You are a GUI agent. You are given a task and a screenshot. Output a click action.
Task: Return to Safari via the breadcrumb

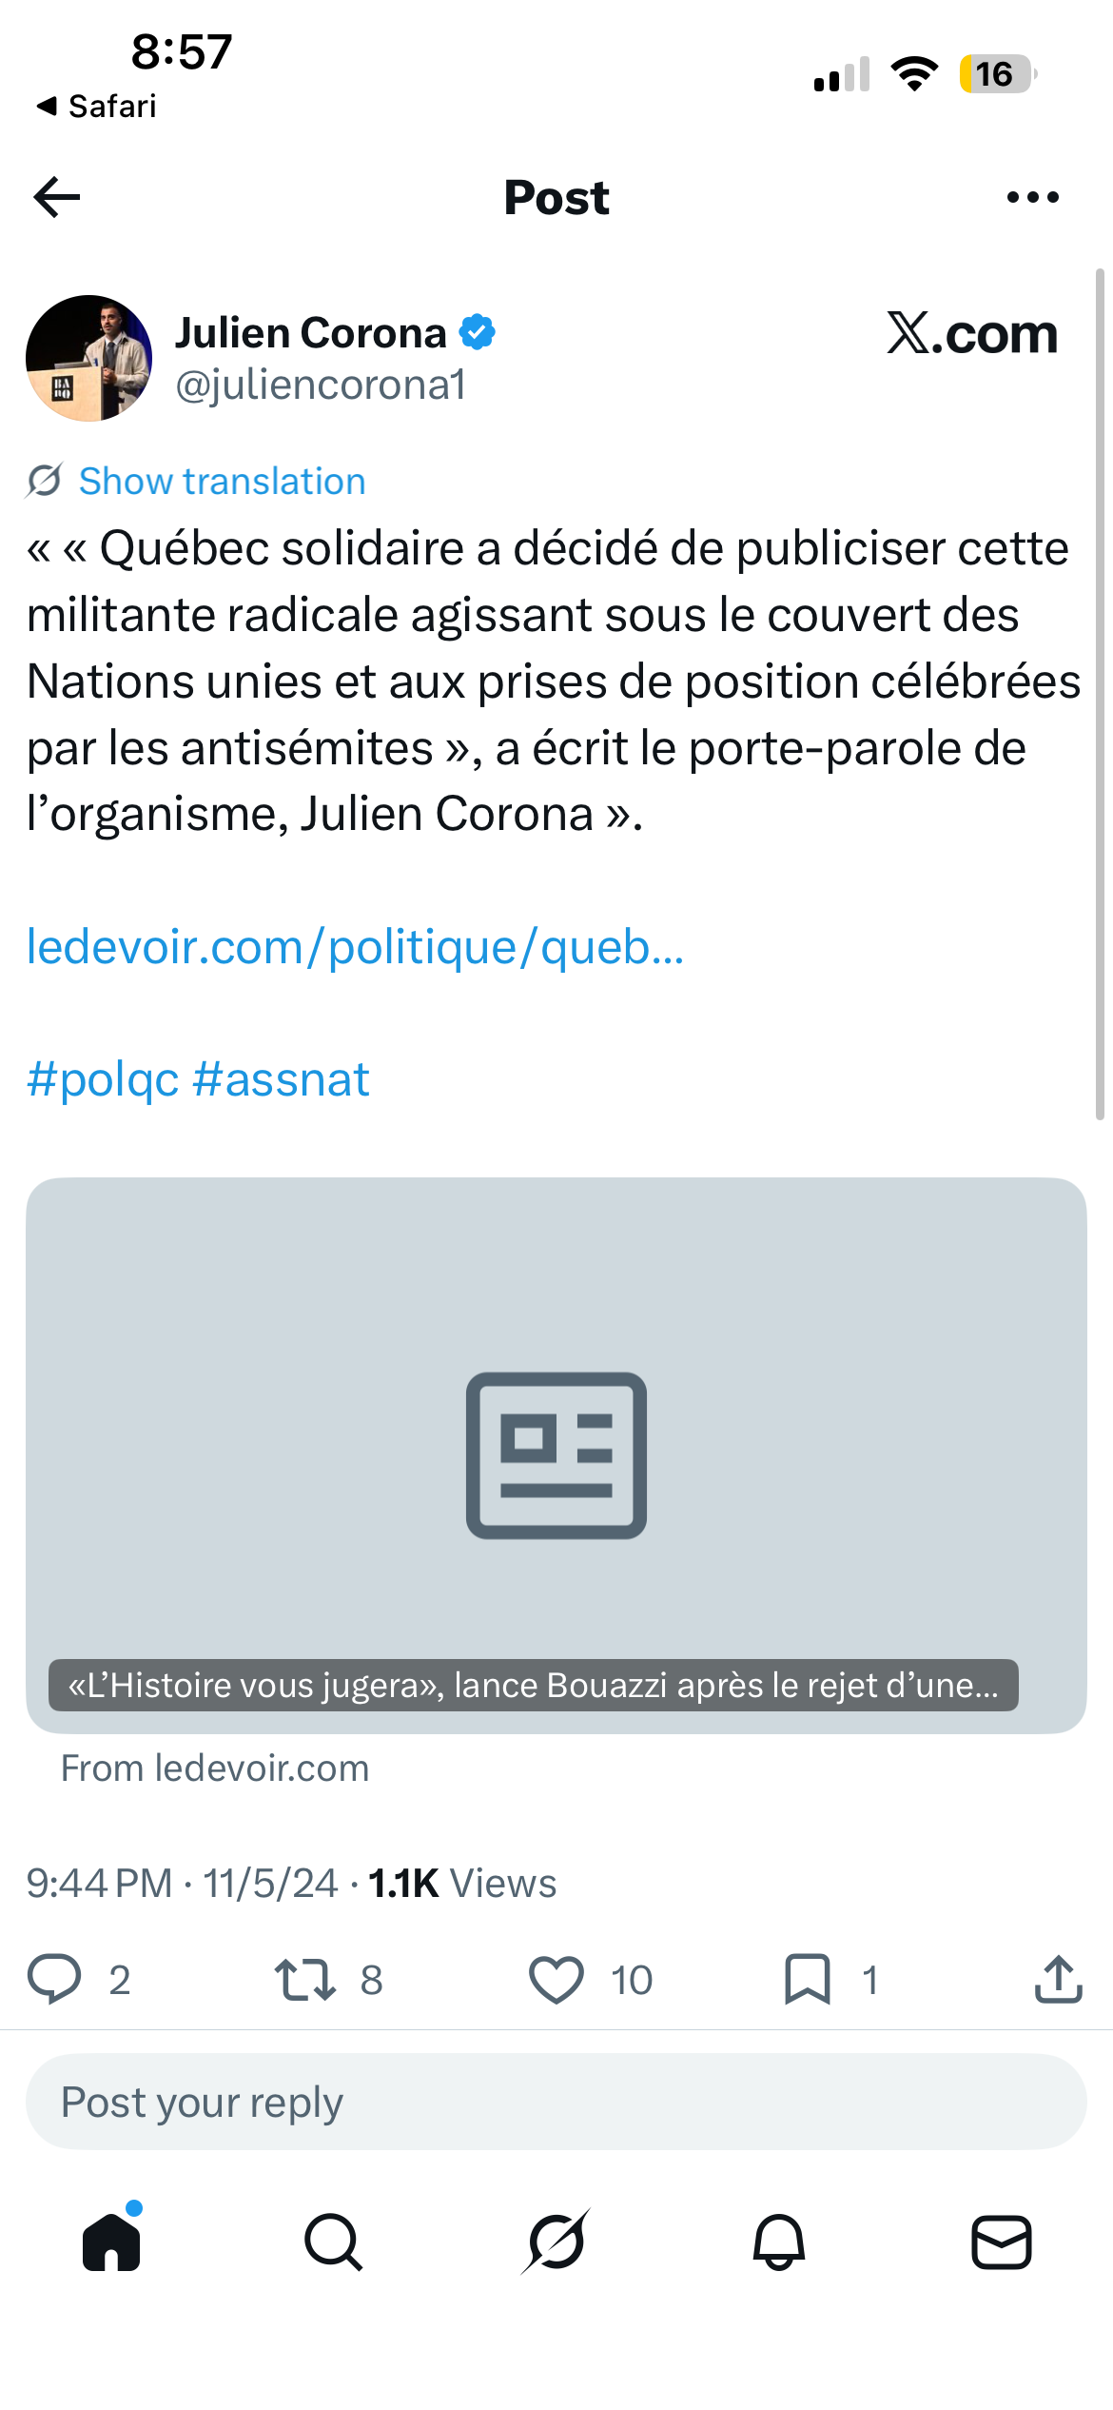(x=96, y=106)
